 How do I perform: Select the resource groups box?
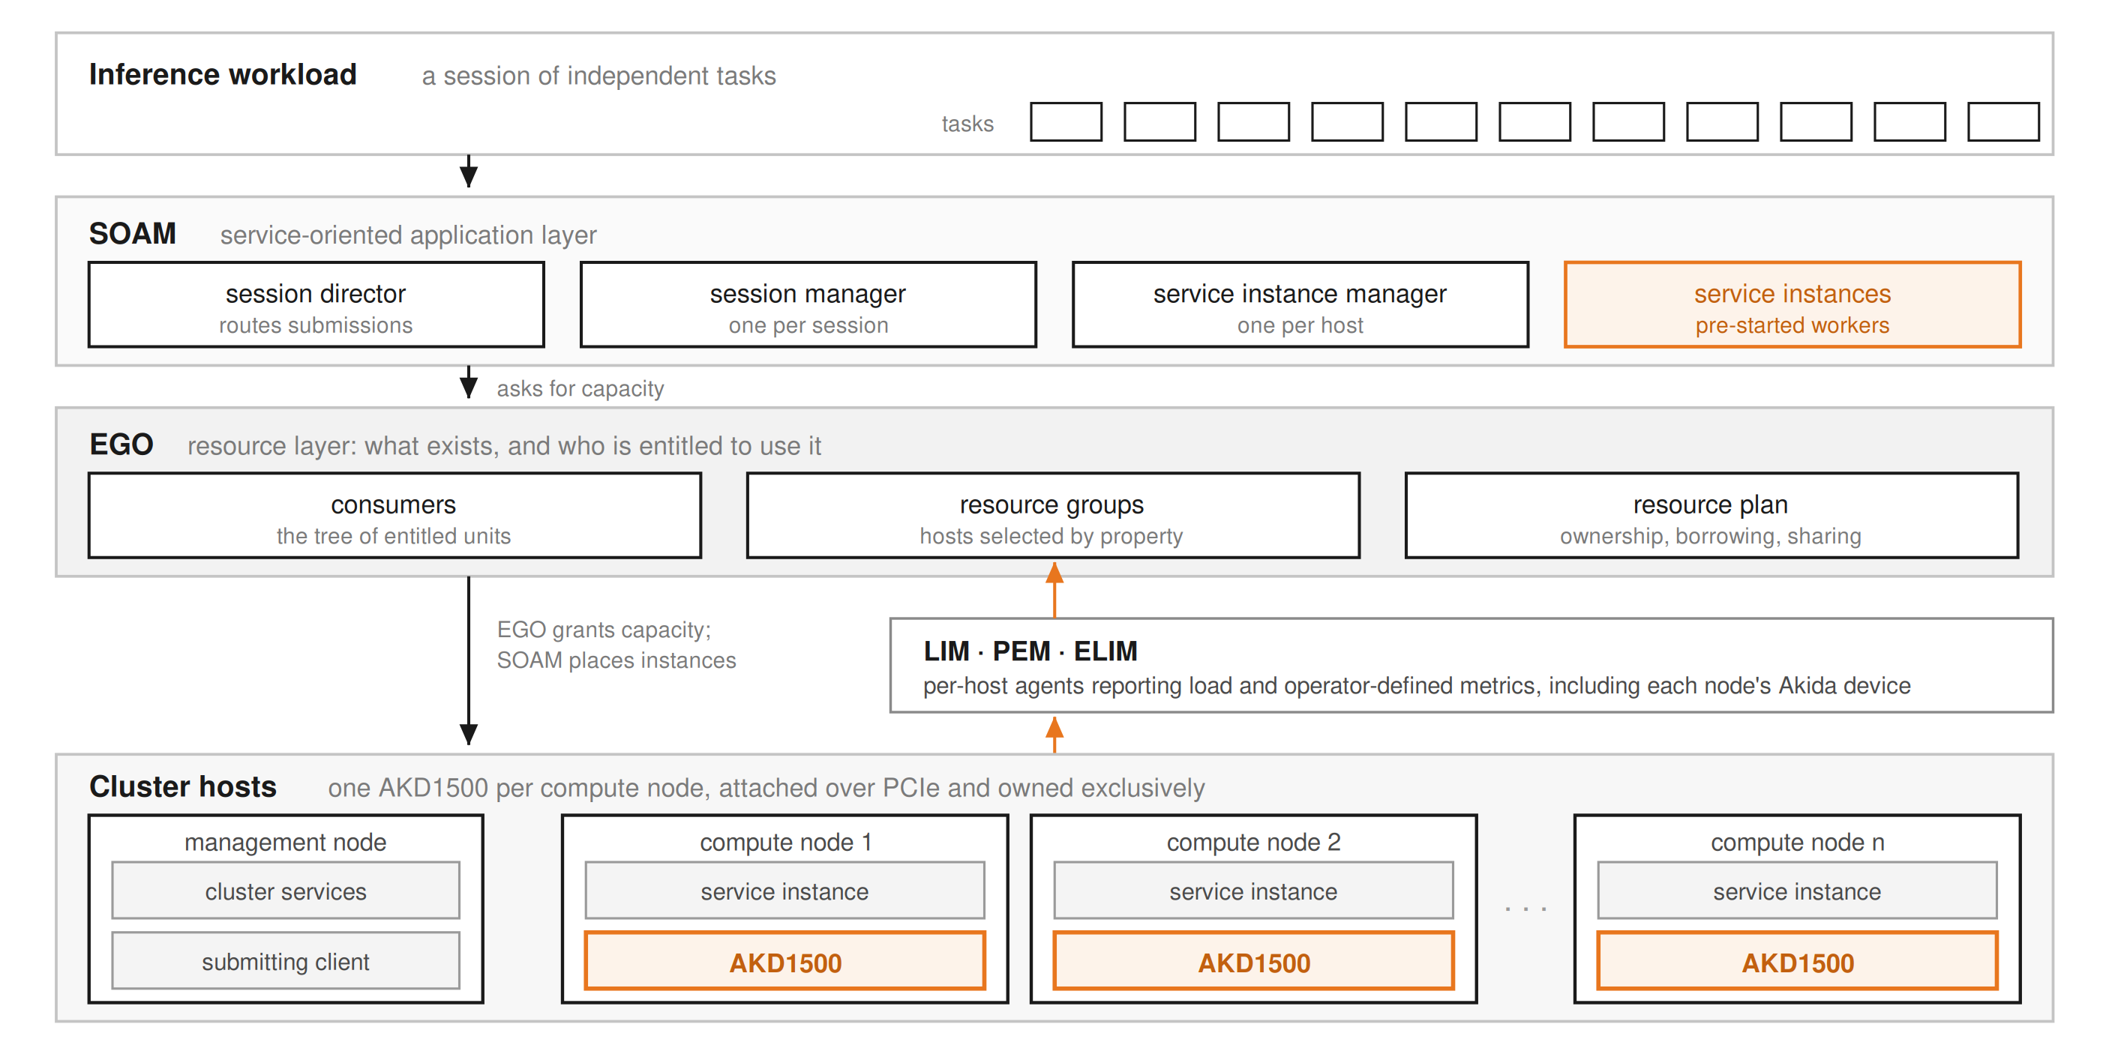click(1053, 516)
